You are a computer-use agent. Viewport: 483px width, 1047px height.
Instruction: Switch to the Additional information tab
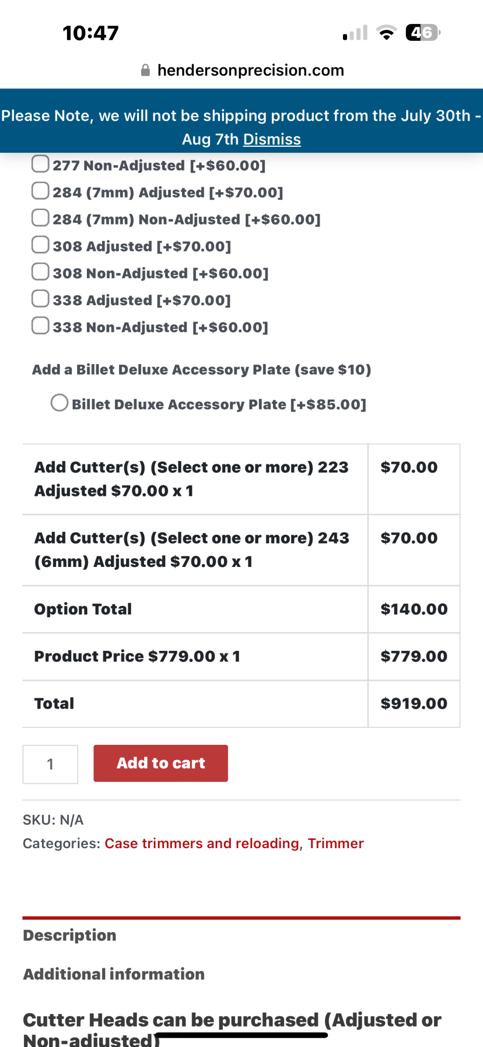coord(113,974)
